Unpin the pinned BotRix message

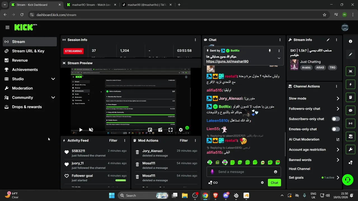(270, 51)
